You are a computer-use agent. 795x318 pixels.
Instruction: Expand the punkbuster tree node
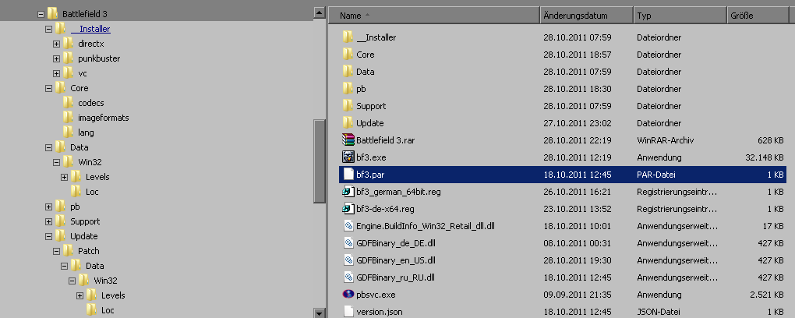tap(56, 58)
